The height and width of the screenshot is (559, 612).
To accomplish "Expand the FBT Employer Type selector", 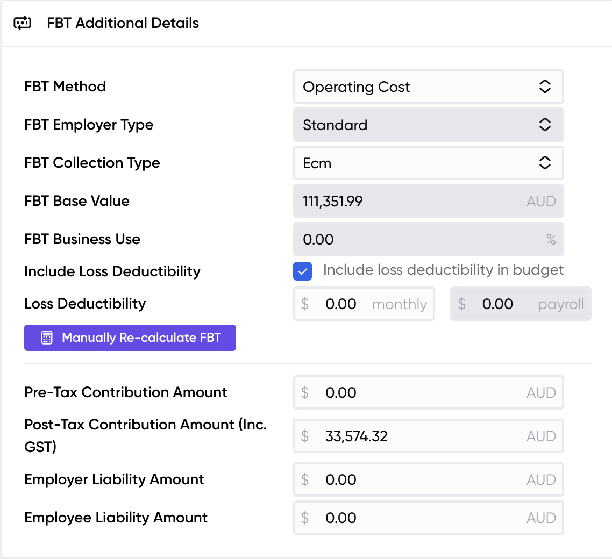I will click(428, 125).
